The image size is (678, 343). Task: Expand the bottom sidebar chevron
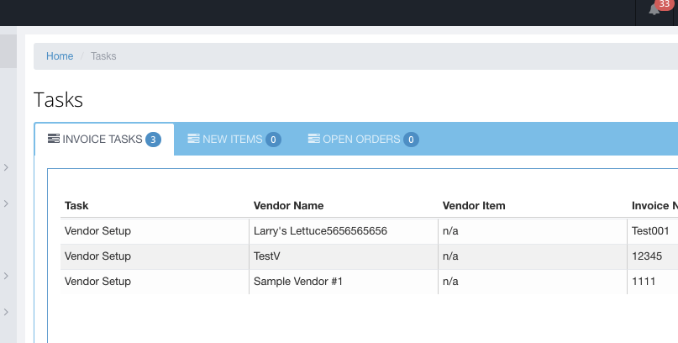pyautogui.click(x=6, y=312)
